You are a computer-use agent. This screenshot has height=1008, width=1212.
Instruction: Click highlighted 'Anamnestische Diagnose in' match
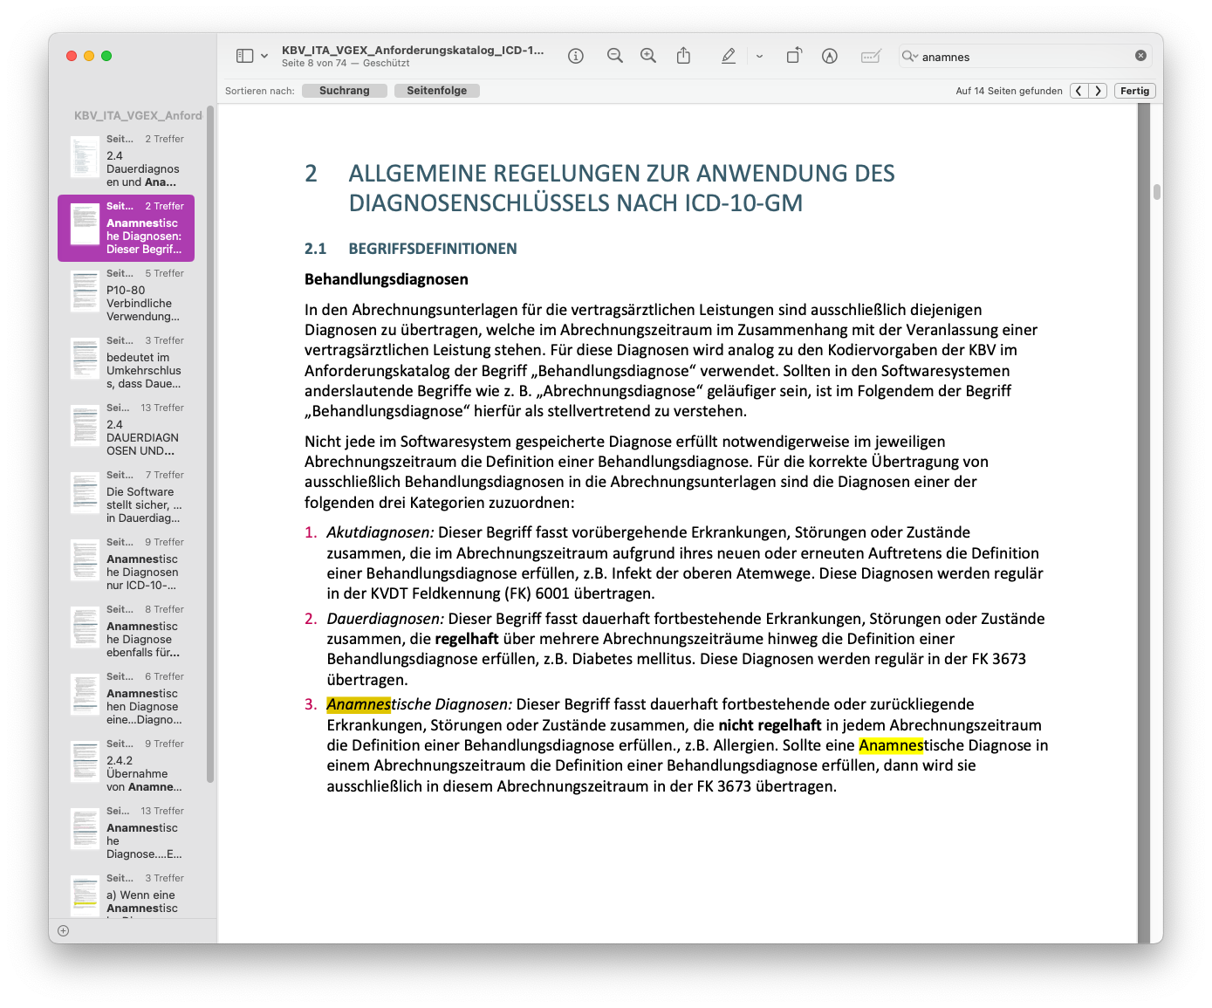click(954, 745)
